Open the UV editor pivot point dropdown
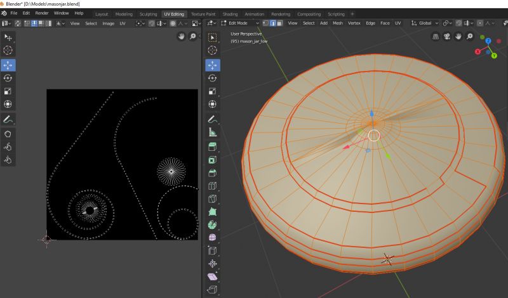The height and width of the screenshot is (298, 508). pyautogui.click(x=140, y=23)
